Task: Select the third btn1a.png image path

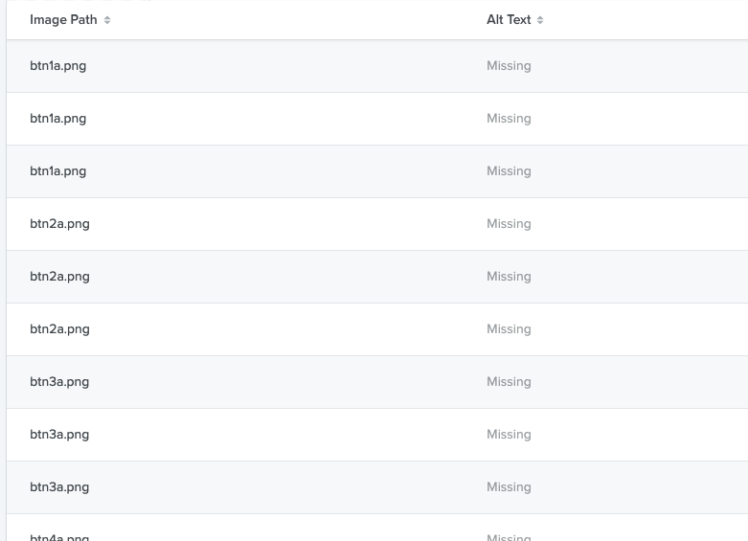Action: (x=58, y=171)
